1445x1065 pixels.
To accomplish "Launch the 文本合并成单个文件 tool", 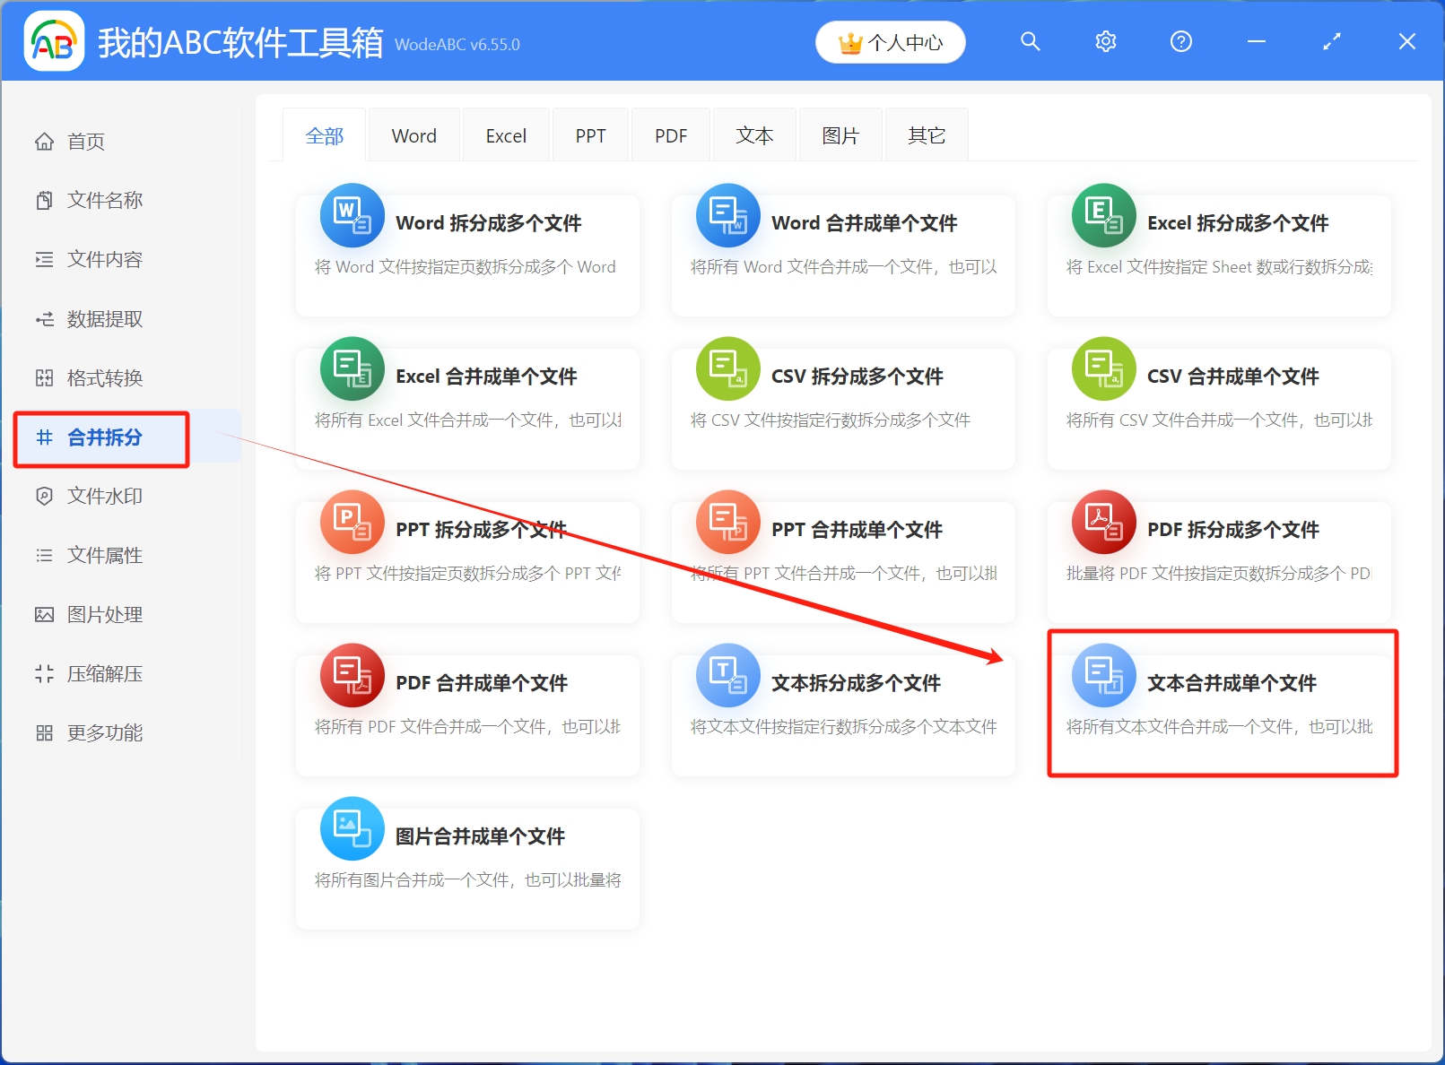I will (1222, 705).
